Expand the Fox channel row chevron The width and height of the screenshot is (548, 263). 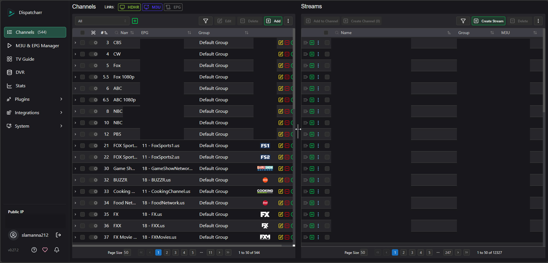(75, 66)
